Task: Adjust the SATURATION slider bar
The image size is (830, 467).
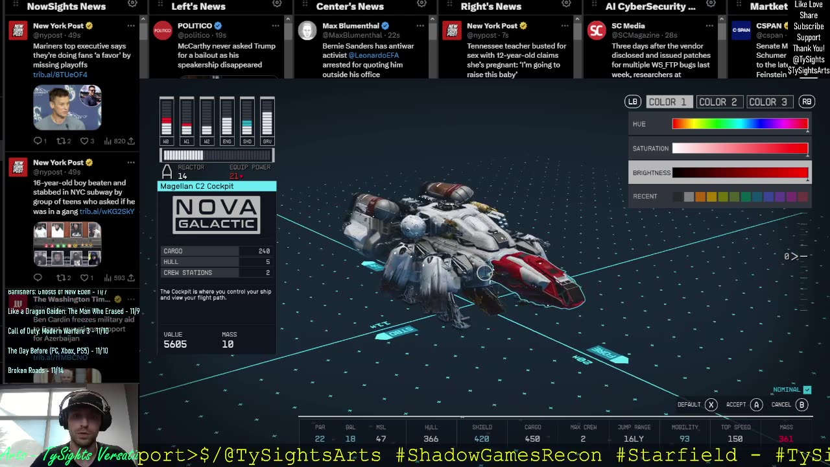Action: [x=740, y=149]
